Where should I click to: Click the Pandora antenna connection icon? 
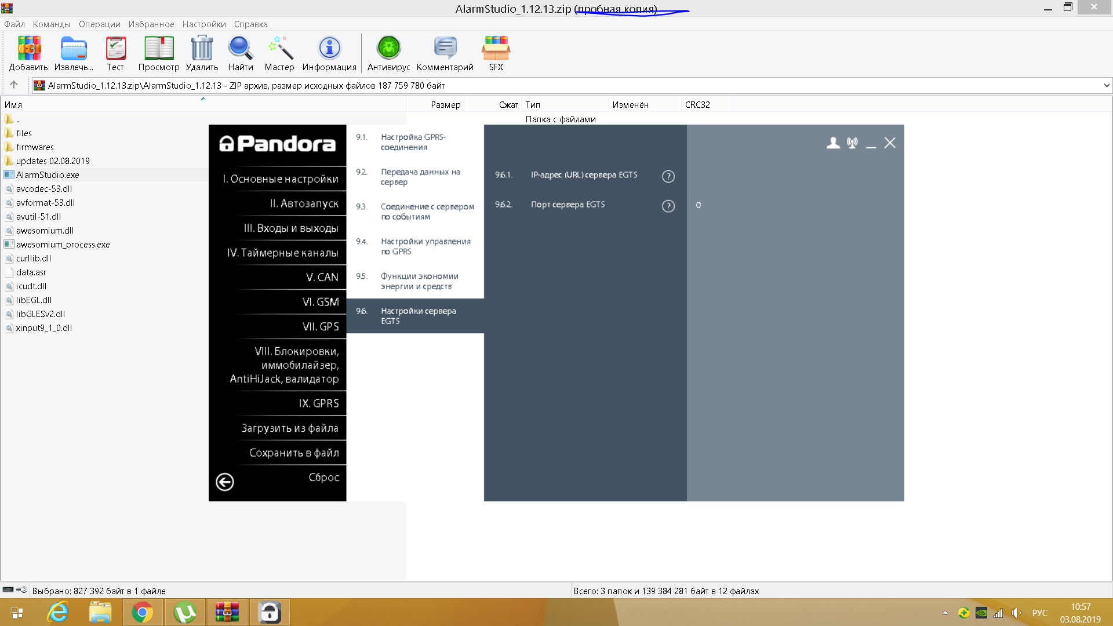pos(852,143)
